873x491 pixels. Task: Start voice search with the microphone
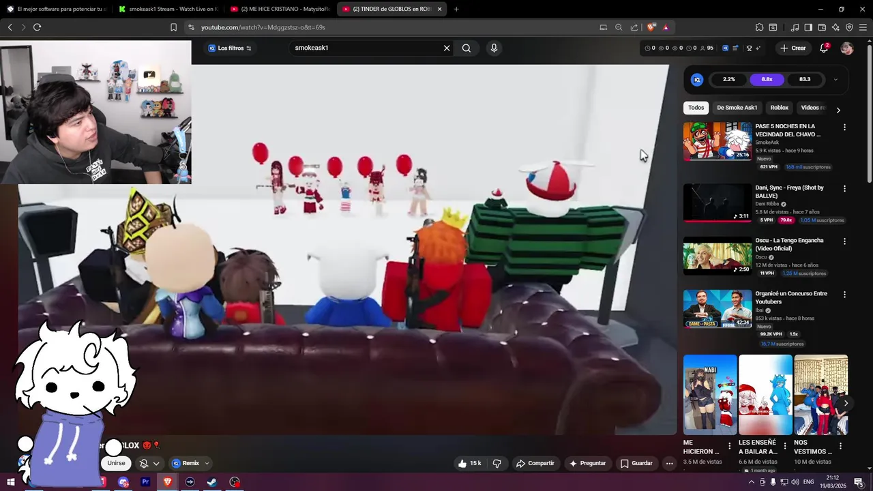[x=494, y=48]
